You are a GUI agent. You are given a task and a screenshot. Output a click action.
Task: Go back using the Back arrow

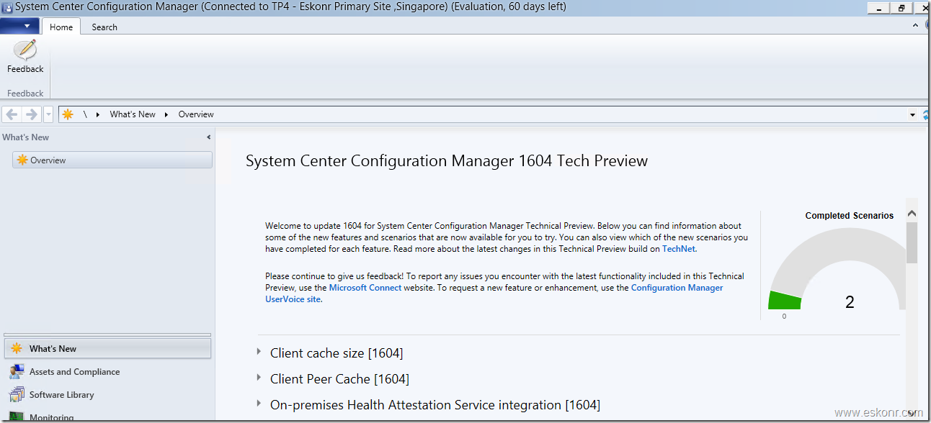click(x=12, y=114)
